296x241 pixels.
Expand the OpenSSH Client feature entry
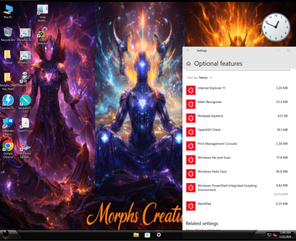(237, 132)
